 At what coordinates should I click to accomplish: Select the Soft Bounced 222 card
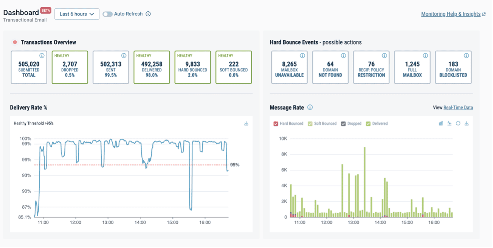(234, 67)
